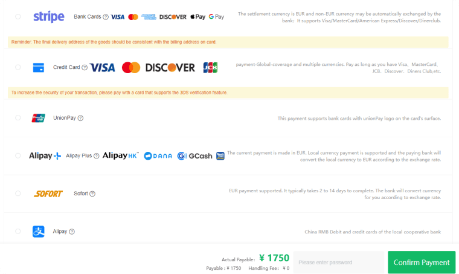Image resolution: width=459 pixels, height=274 pixels.
Task: Click the Credit Card help question icon
Action: tap(85, 67)
